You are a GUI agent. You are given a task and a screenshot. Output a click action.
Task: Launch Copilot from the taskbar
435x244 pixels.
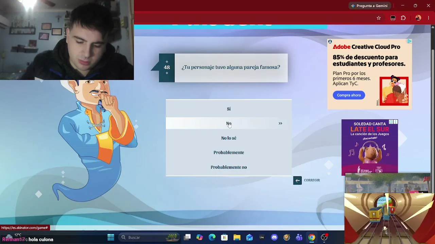pyautogui.click(x=199, y=237)
